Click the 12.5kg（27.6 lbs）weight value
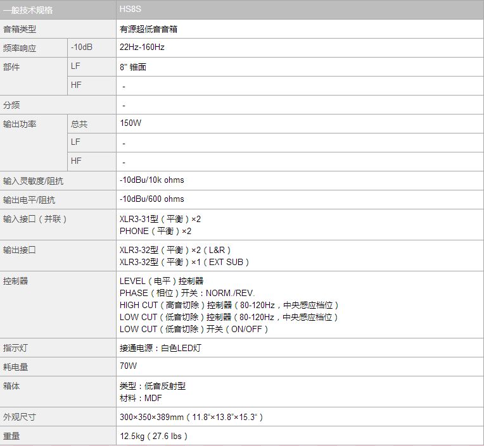 tap(153, 436)
